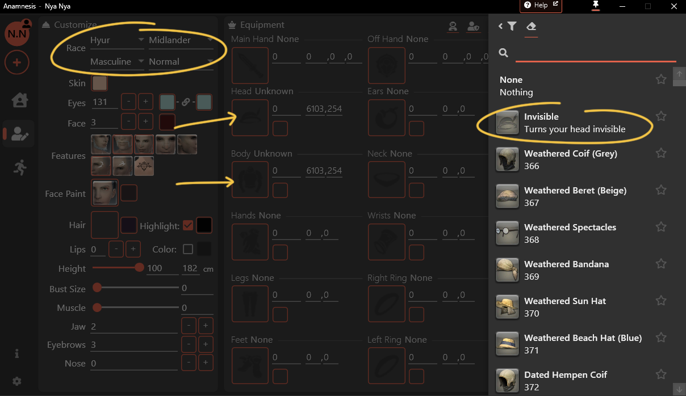Open the Hyur race dropdown

(x=116, y=40)
